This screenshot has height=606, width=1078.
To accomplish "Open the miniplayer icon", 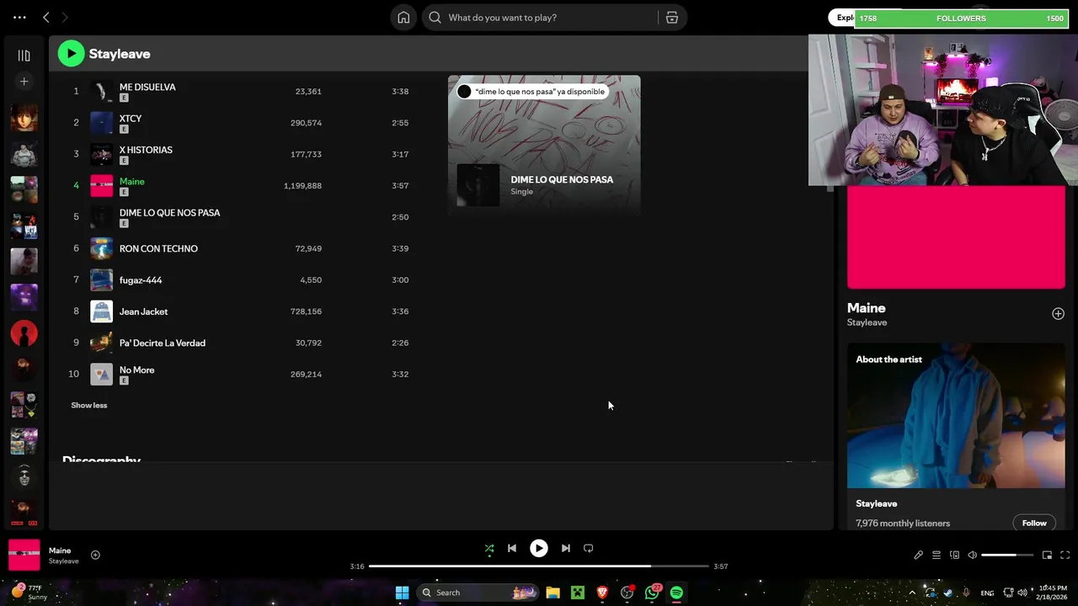I will (x=1047, y=555).
